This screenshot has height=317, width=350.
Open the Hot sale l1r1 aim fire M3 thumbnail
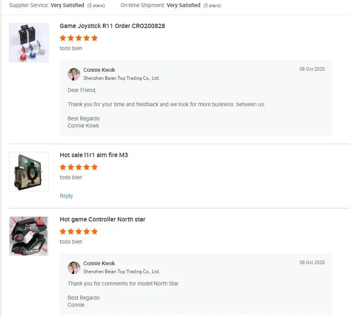29,172
